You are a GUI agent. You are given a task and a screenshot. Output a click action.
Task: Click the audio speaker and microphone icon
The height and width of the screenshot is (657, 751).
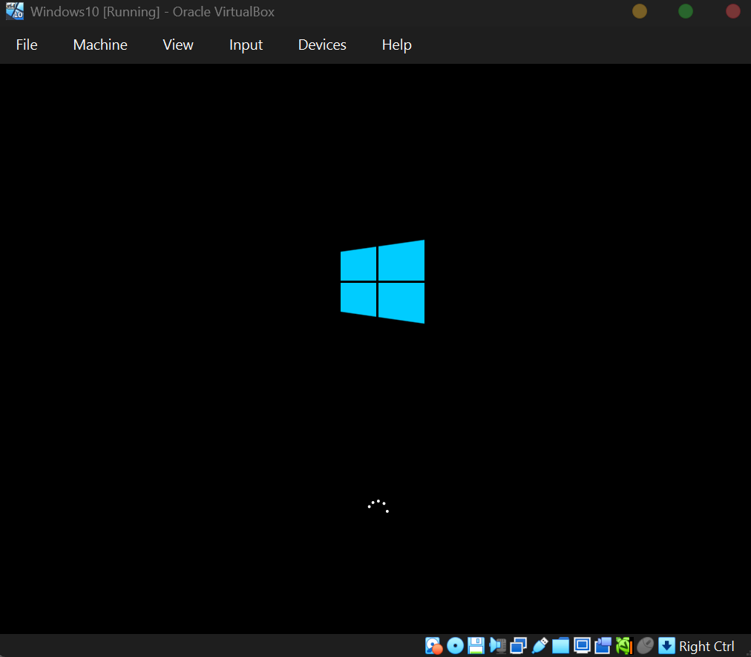click(x=497, y=646)
